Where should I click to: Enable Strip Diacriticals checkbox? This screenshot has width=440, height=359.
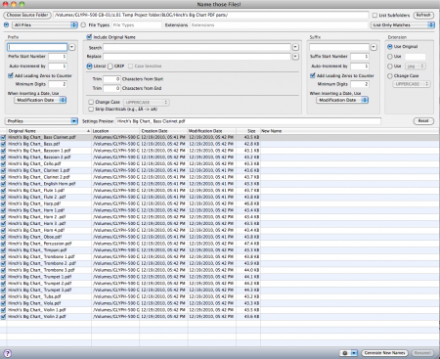coord(91,109)
